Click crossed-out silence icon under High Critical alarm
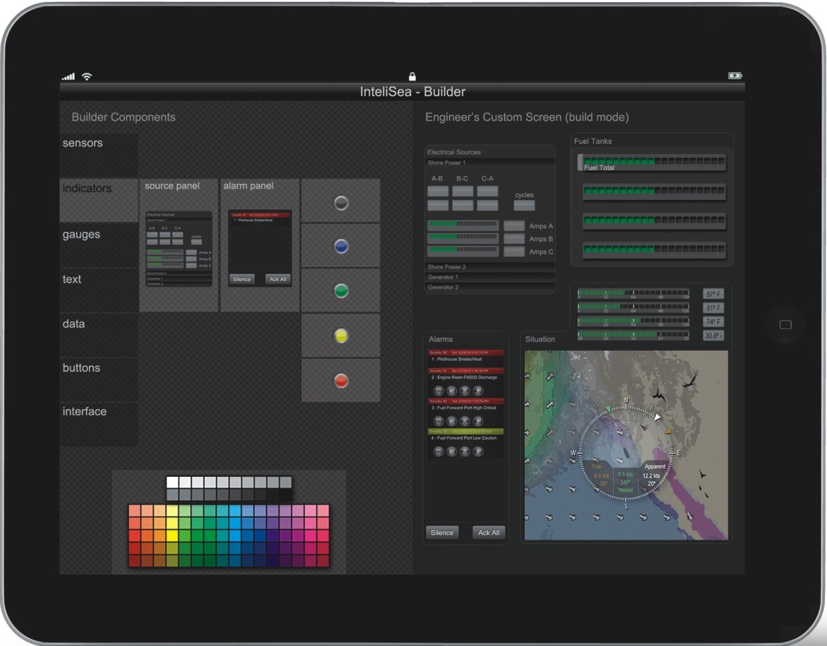The height and width of the screenshot is (646, 827). (465, 421)
